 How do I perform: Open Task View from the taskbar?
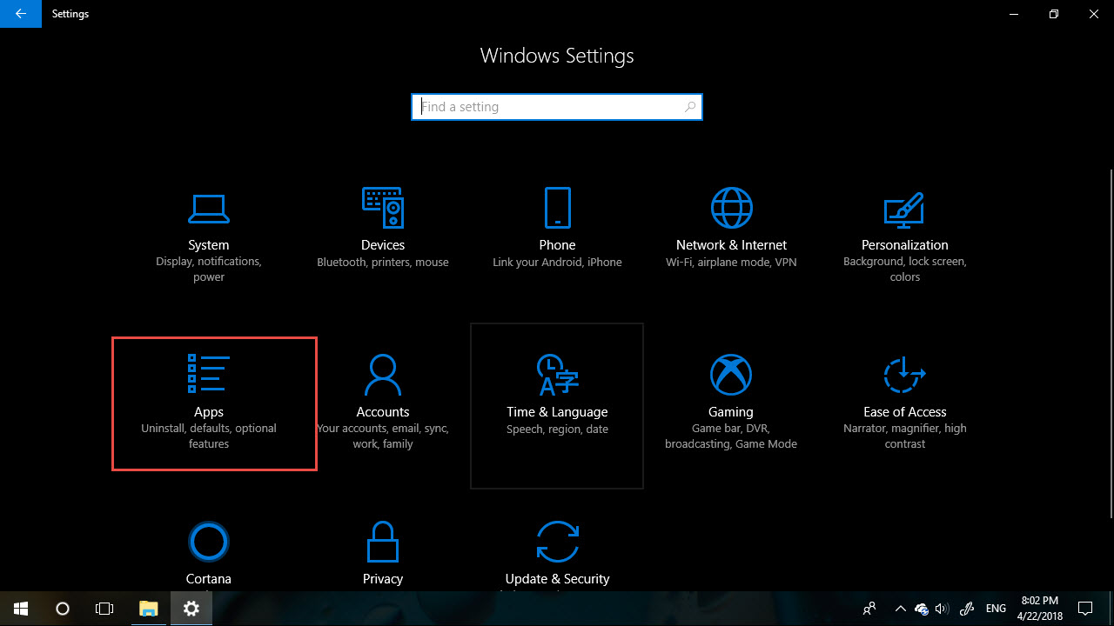[x=104, y=609]
